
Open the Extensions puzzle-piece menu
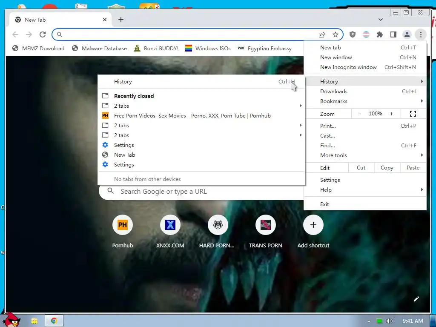pyautogui.click(x=379, y=34)
